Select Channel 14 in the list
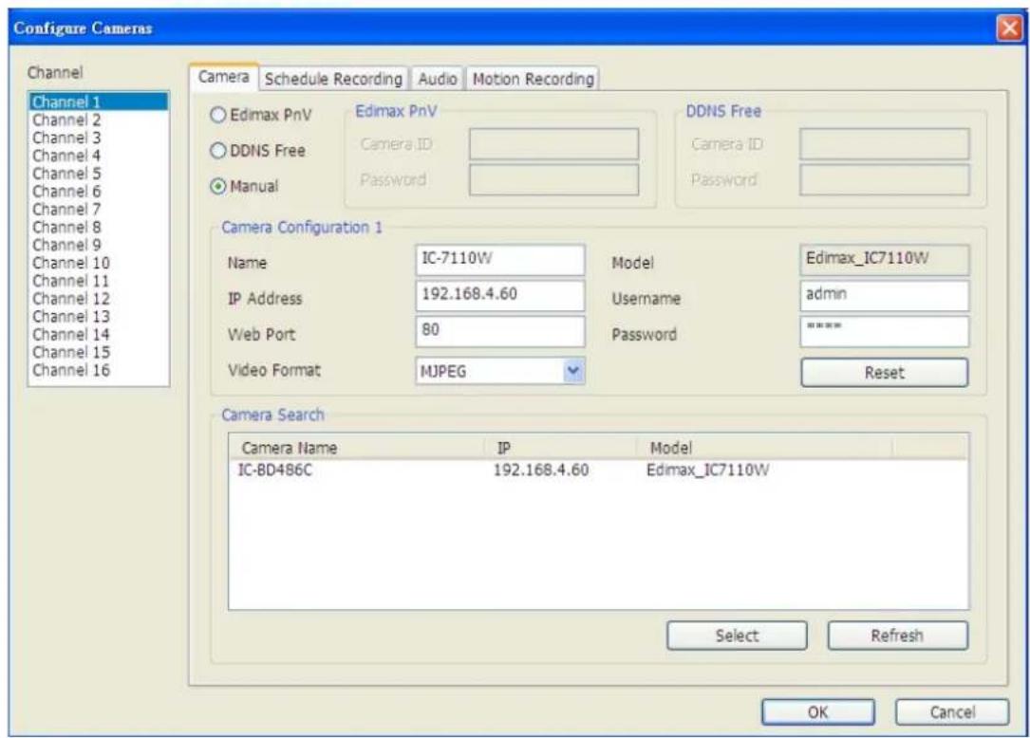 tap(99, 334)
